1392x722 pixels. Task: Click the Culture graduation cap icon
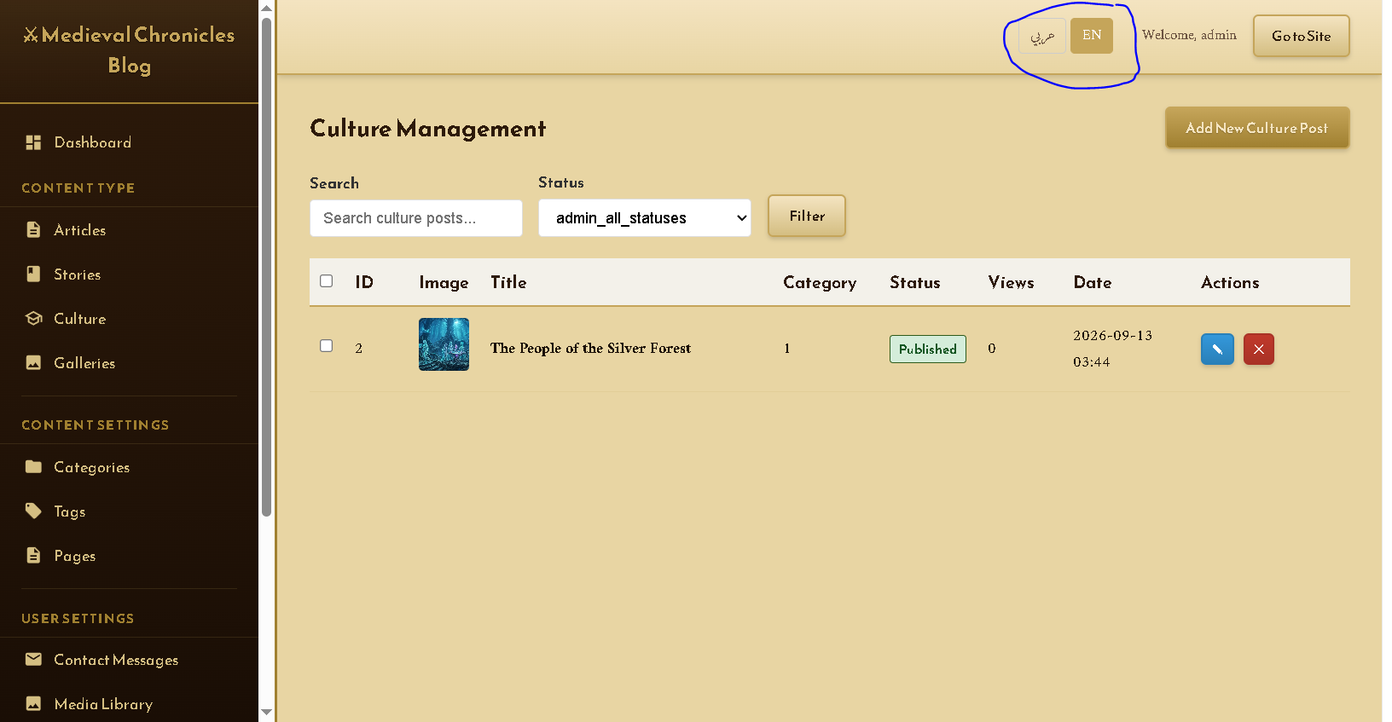(x=33, y=318)
